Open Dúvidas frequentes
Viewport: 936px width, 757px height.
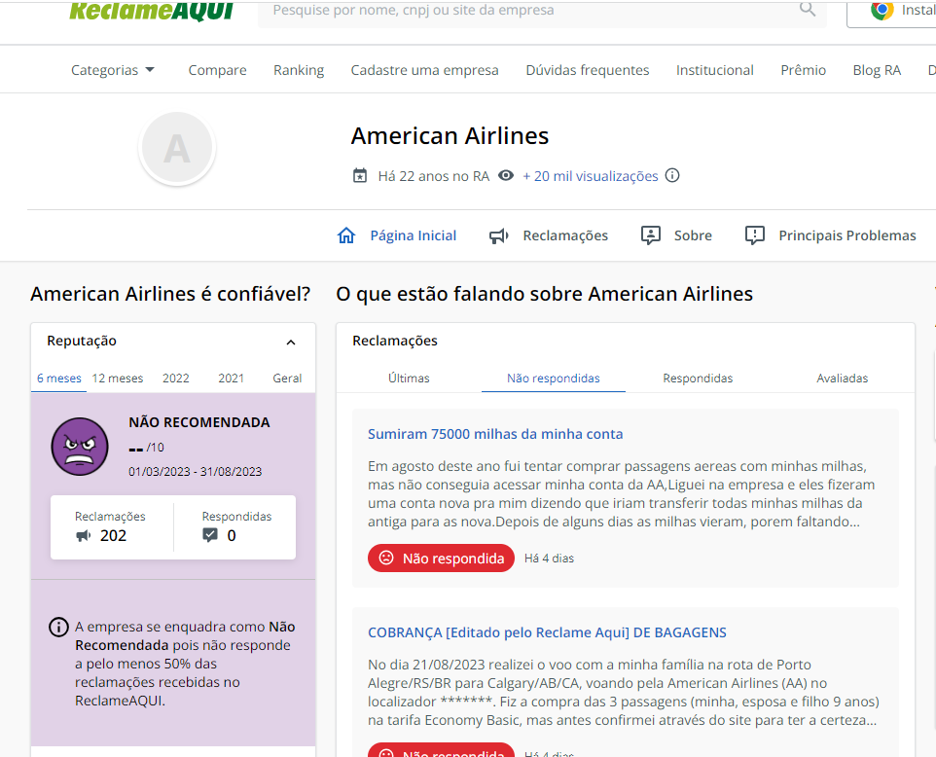(588, 70)
